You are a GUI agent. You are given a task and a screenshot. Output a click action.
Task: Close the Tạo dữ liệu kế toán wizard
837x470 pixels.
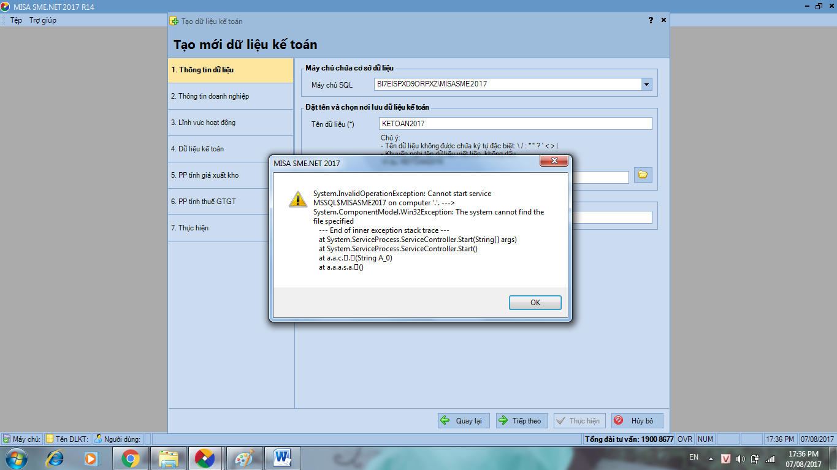point(663,20)
